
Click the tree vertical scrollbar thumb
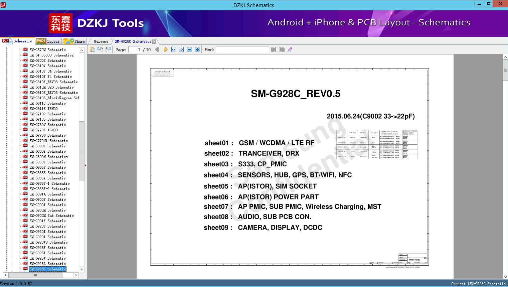(81, 151)
